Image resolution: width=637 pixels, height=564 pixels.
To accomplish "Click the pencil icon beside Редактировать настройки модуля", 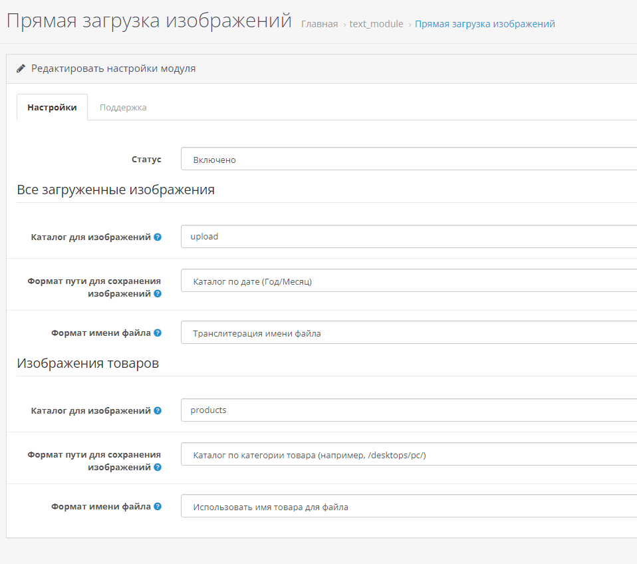I will click(21, 69).
